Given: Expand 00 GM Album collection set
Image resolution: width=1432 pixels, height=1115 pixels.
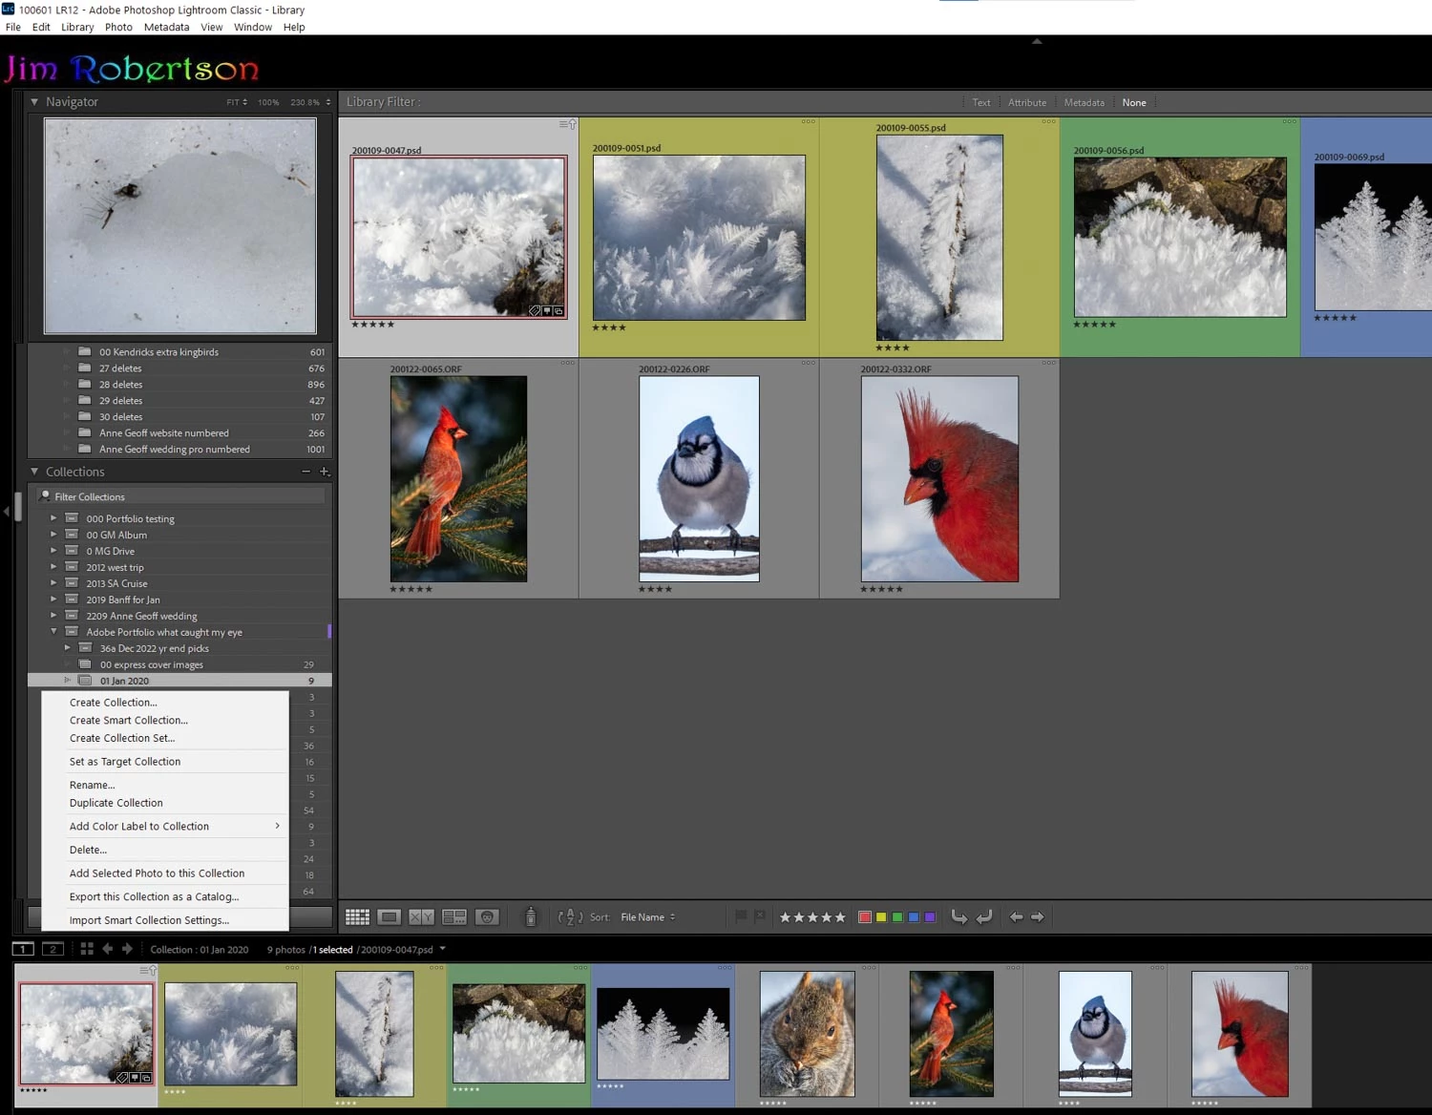Looking at the screenshot, I should click(53, 535).
